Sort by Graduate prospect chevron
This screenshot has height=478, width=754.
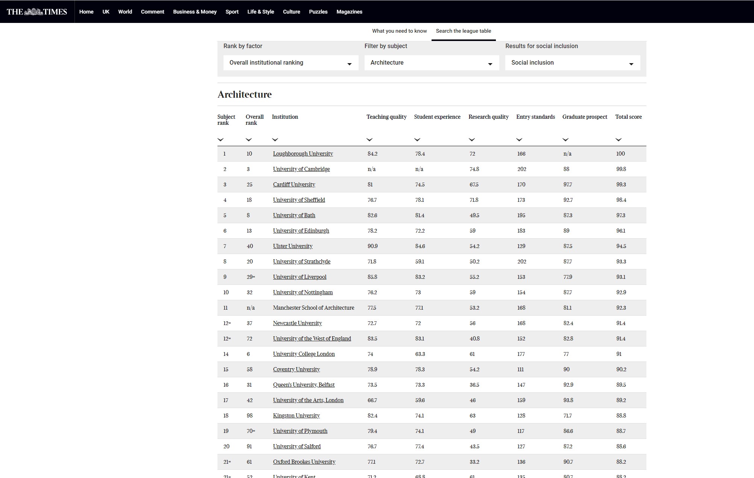click(565, 140)
